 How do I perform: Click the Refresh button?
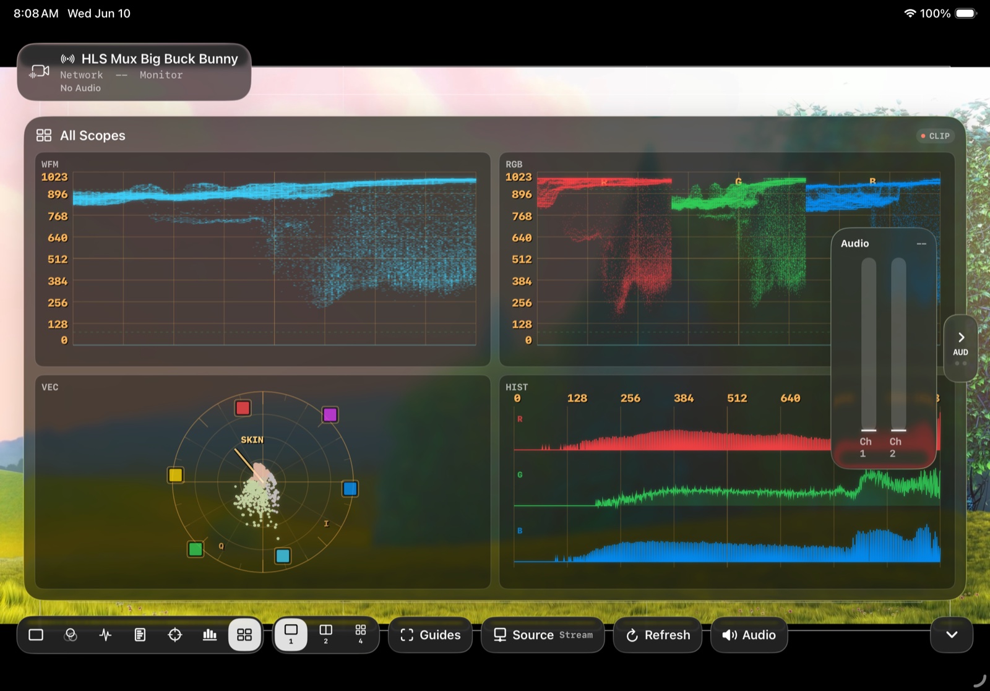(658, 635)
